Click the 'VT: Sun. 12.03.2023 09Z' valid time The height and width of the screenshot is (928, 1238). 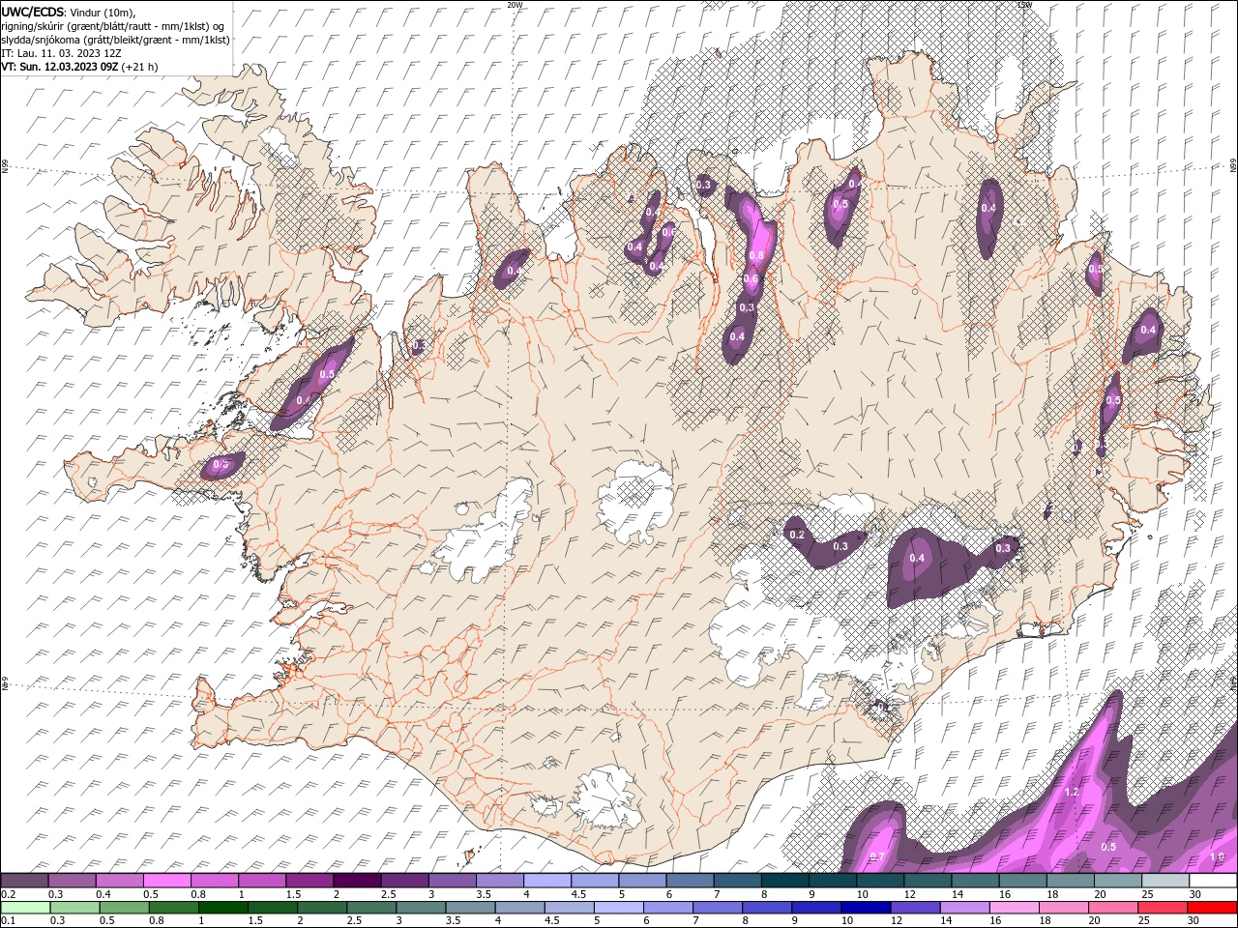click(60, 67)
